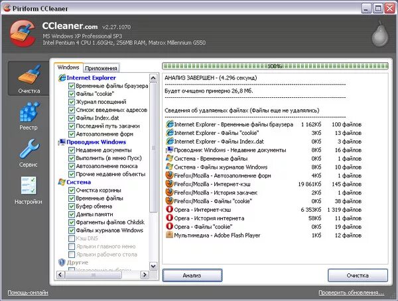Toggle Фрагменты файлов Chkdsk checkbox
Screen dimensions: 398x301
(x=72, y=222)
